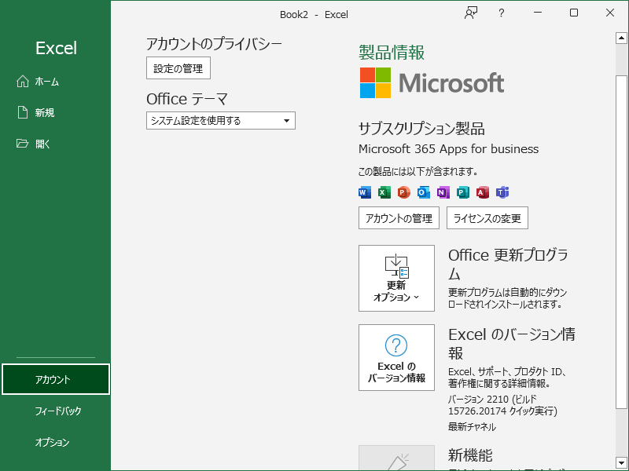The height and width of the screenshot is (471, 629).
Task: Click the Office 更新プログラム heading
Action: click(x=508, y=264)
